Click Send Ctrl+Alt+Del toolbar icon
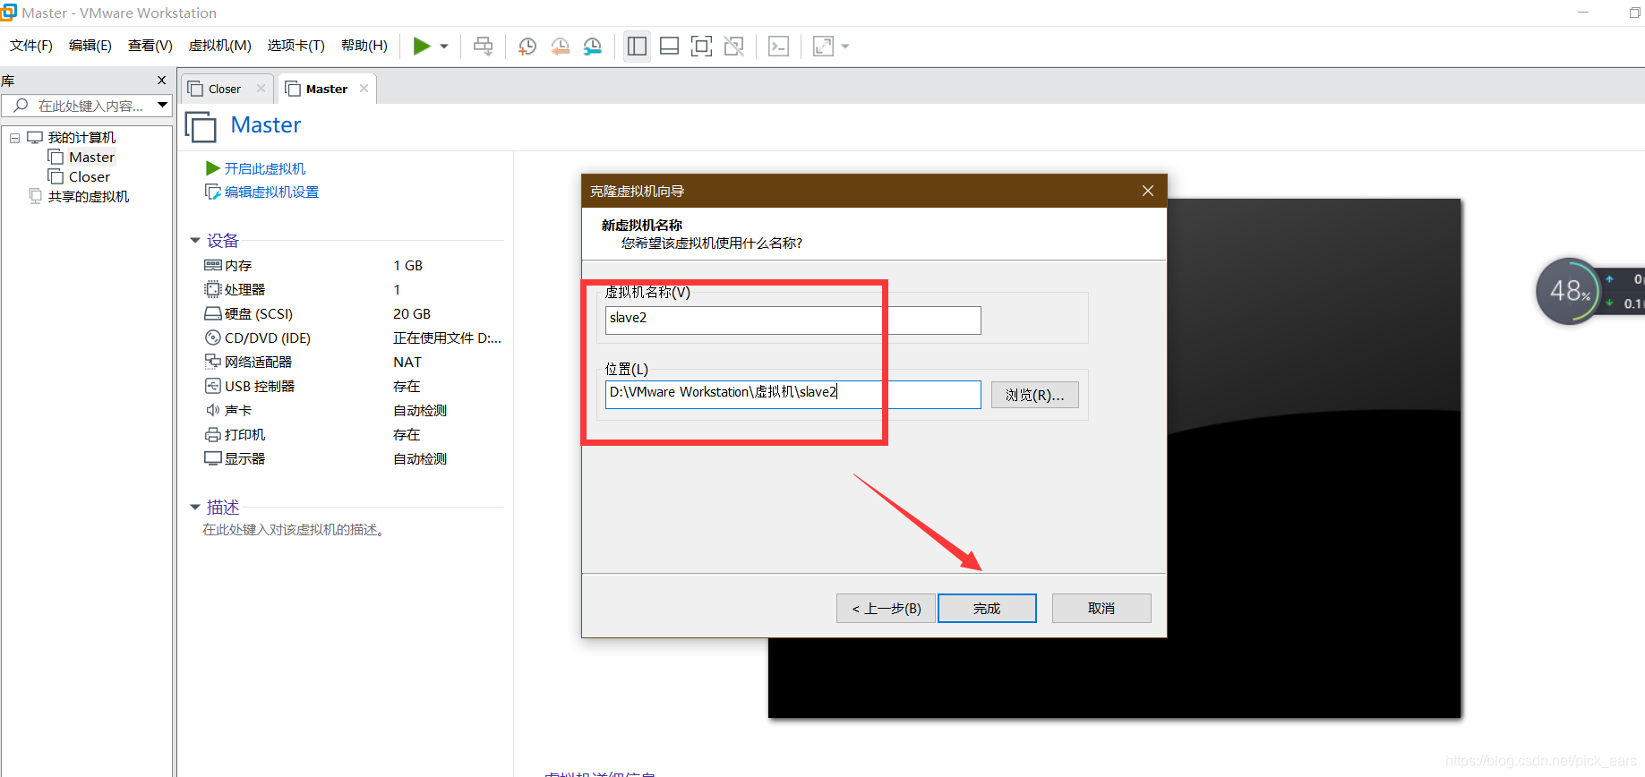Viewport: 1645px width, 777px height. (484, 46)
